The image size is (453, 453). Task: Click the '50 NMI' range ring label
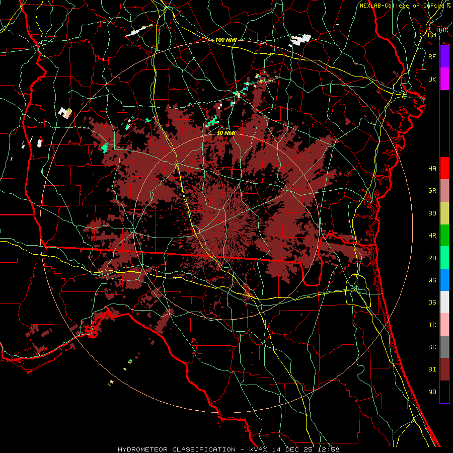[226, 133]
